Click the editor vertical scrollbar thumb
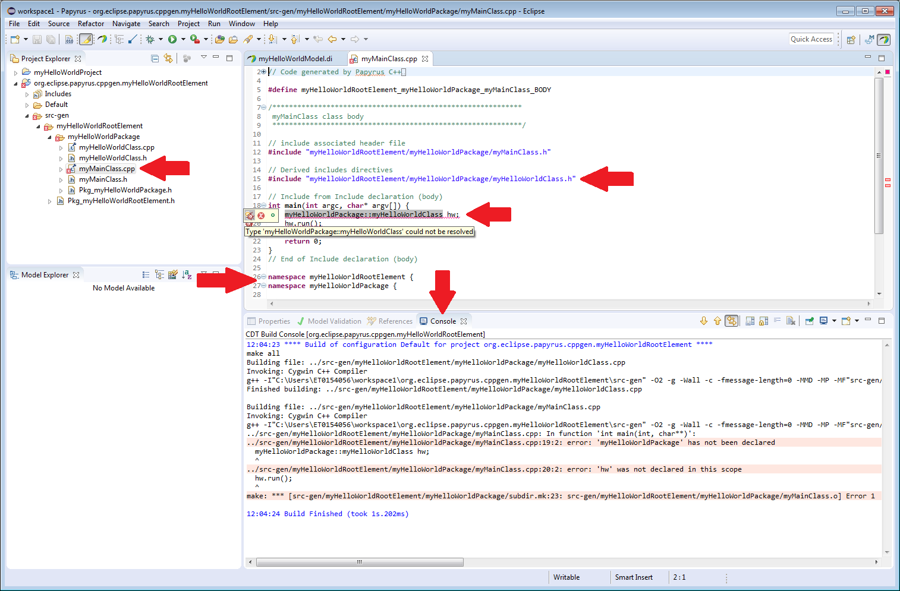This screenshot has width=900, height=591. click(x=879, y=156)
